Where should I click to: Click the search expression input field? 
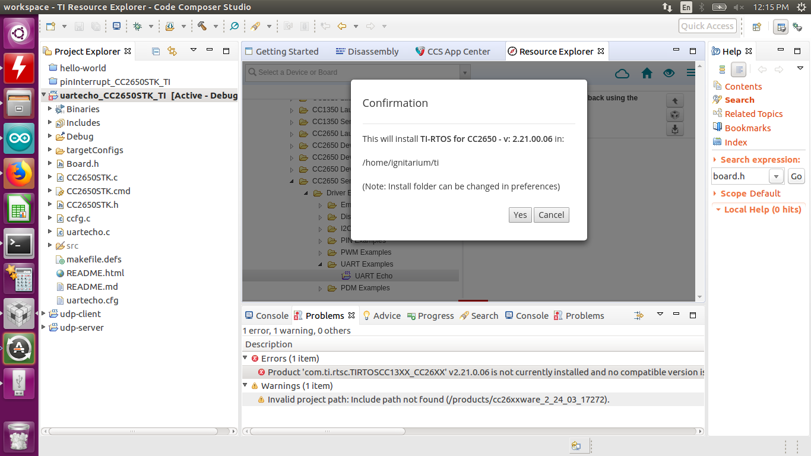pos(740,176)
